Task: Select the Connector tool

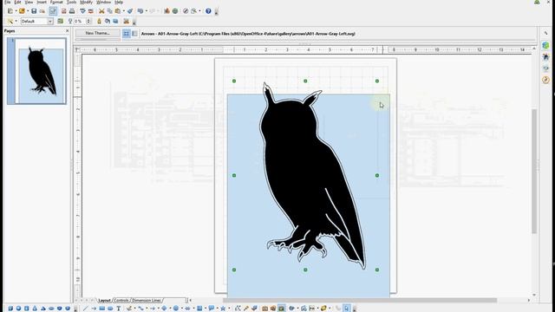Action: (x=141, y=309)
